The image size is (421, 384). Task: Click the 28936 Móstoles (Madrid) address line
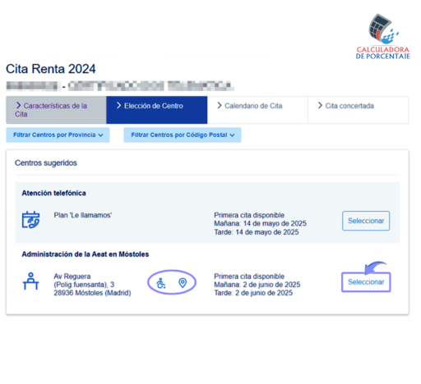[92, 293]
